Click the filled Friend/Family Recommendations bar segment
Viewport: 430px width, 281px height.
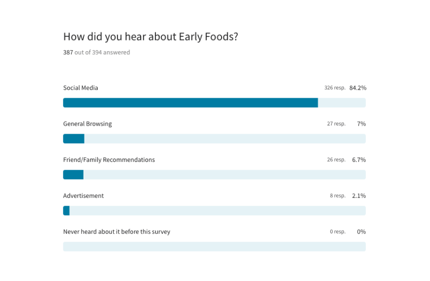pyautogui.click(x=73, y=175)
